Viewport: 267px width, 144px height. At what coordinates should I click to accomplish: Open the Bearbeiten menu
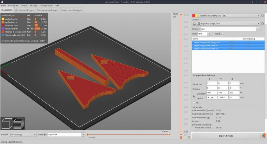coord(13,6)
